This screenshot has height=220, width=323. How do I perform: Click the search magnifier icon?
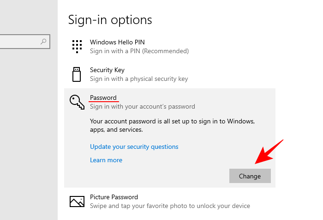44,42
